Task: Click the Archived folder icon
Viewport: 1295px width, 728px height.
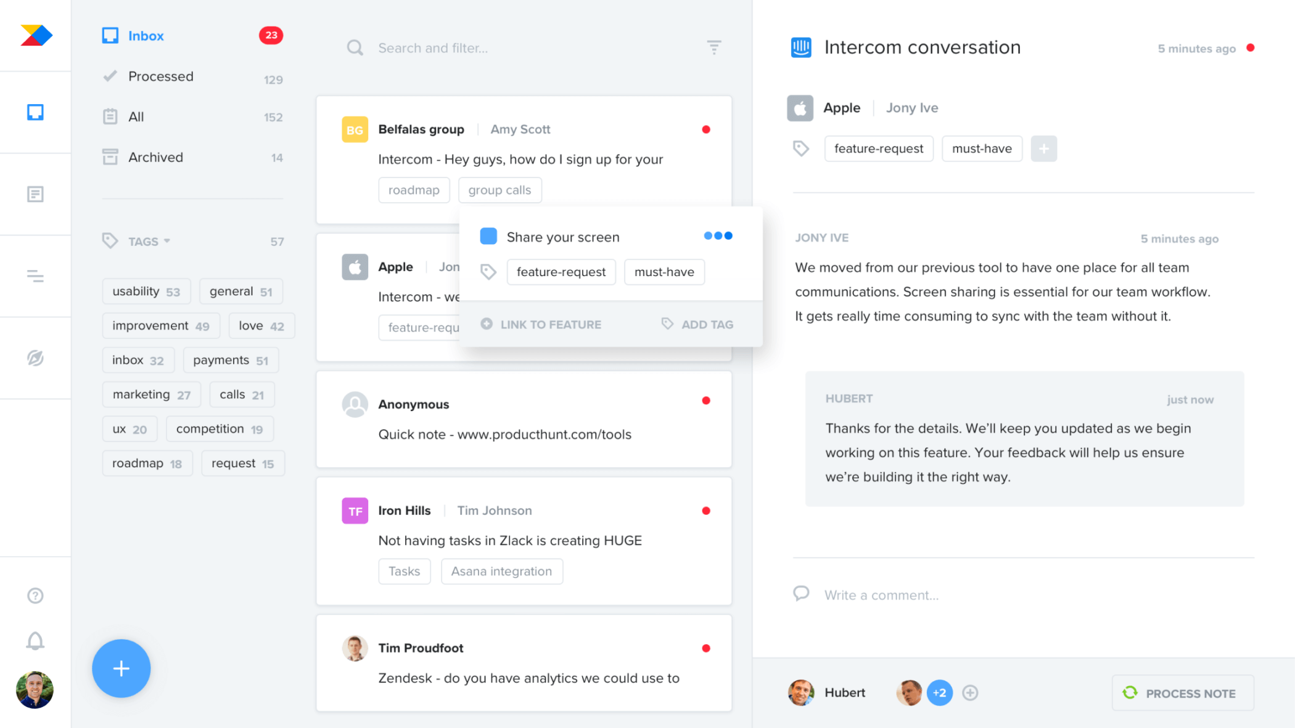Action: (109, 157)
